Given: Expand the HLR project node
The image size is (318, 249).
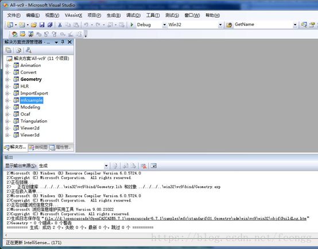Looking at the screenshot, I should click(x=7, y=86).
